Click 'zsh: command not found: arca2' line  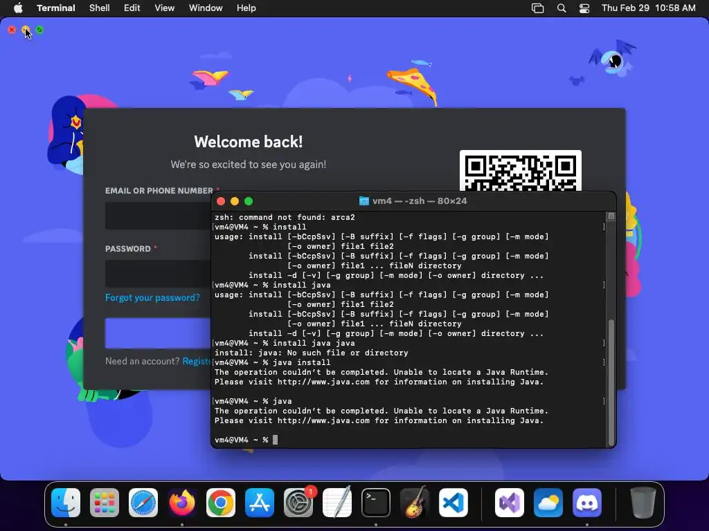tap(285, 217)
